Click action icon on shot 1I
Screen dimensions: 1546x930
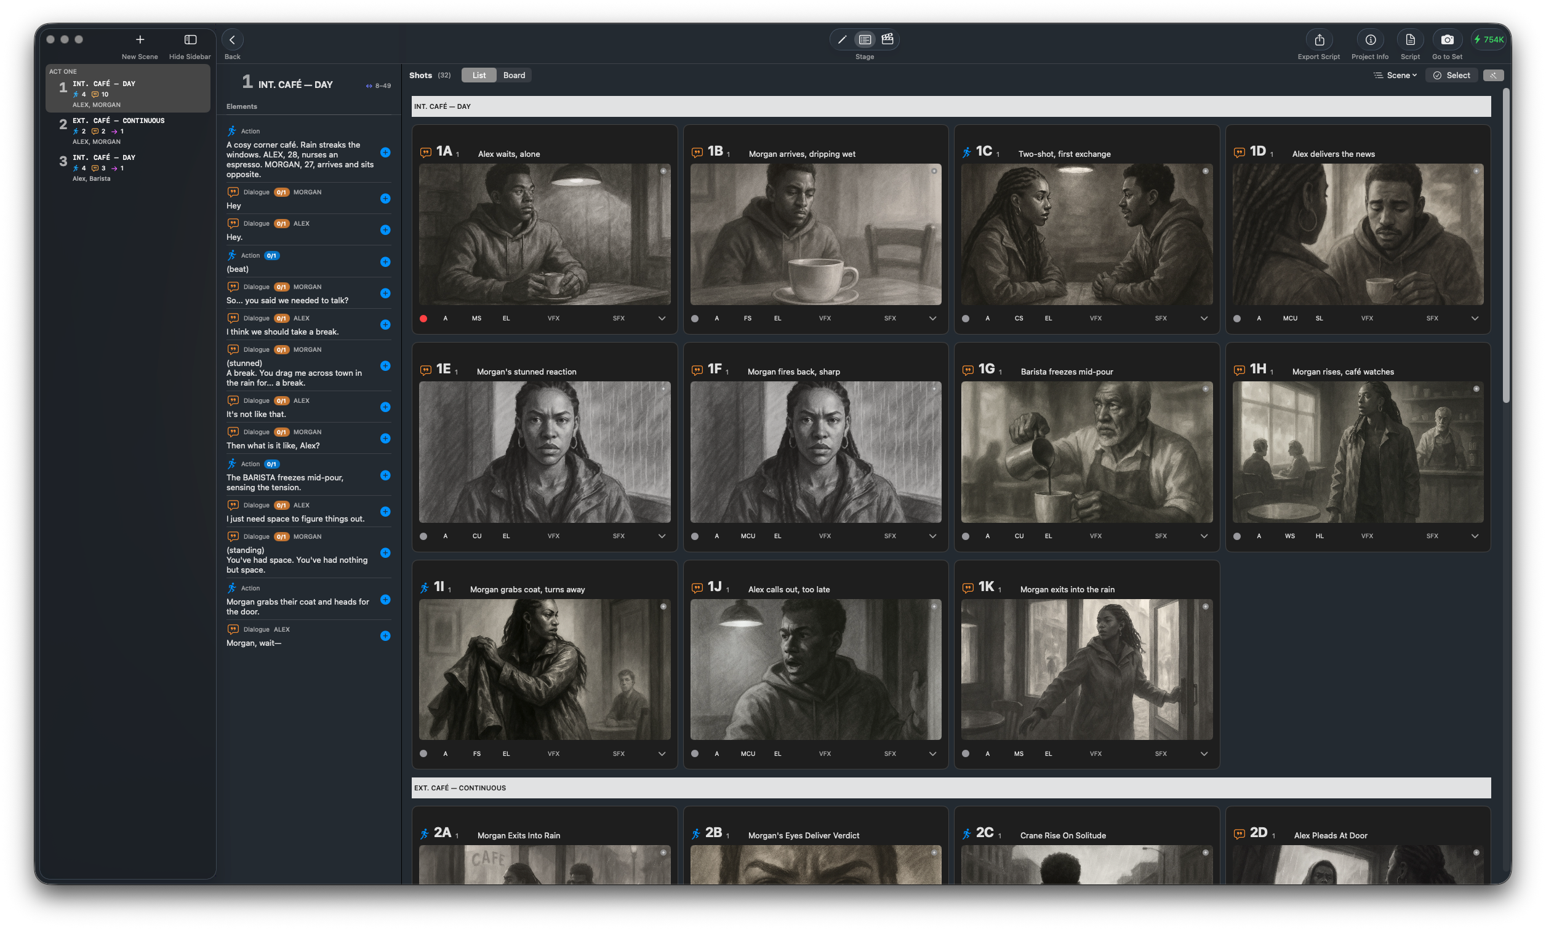click(x=425, y=588)
